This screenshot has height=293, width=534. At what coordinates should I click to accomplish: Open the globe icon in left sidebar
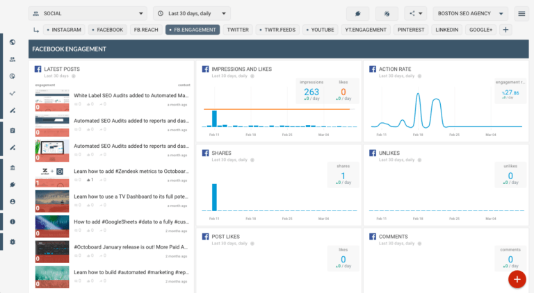tap(13, 42)
